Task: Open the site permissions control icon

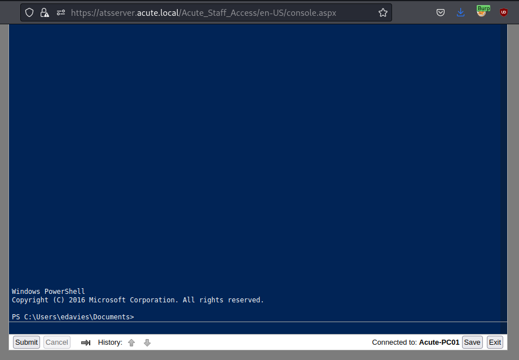Action: pos(60,12)
